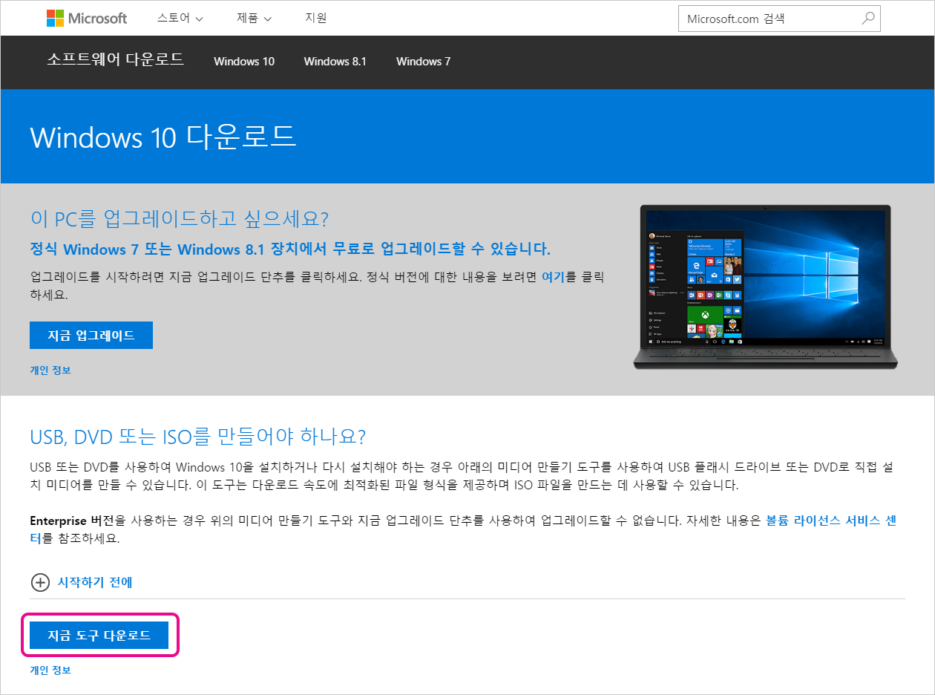Switch to the Windows 10 tab
This screenshot has height=695, width=935.
[244, 62]
